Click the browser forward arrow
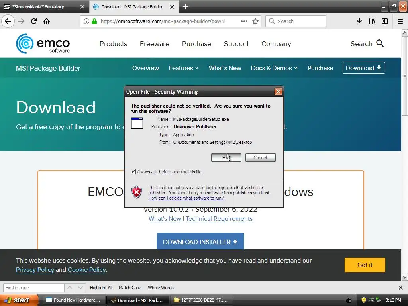Screen dimensions: 408x306 click(x=21, y=21)
